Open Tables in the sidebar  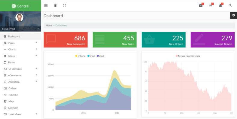(x=11, y=56)
